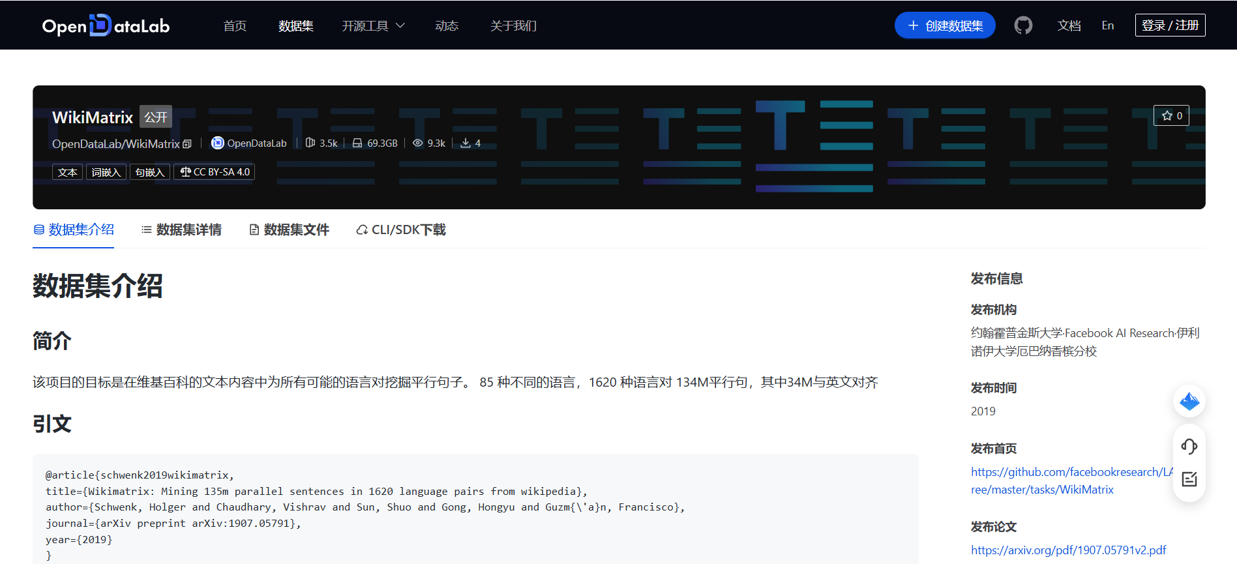The image size is (1237, 564).
Task: Click the 公开 visibility badge
Action: pyautogui.click(x=156, y=117)
